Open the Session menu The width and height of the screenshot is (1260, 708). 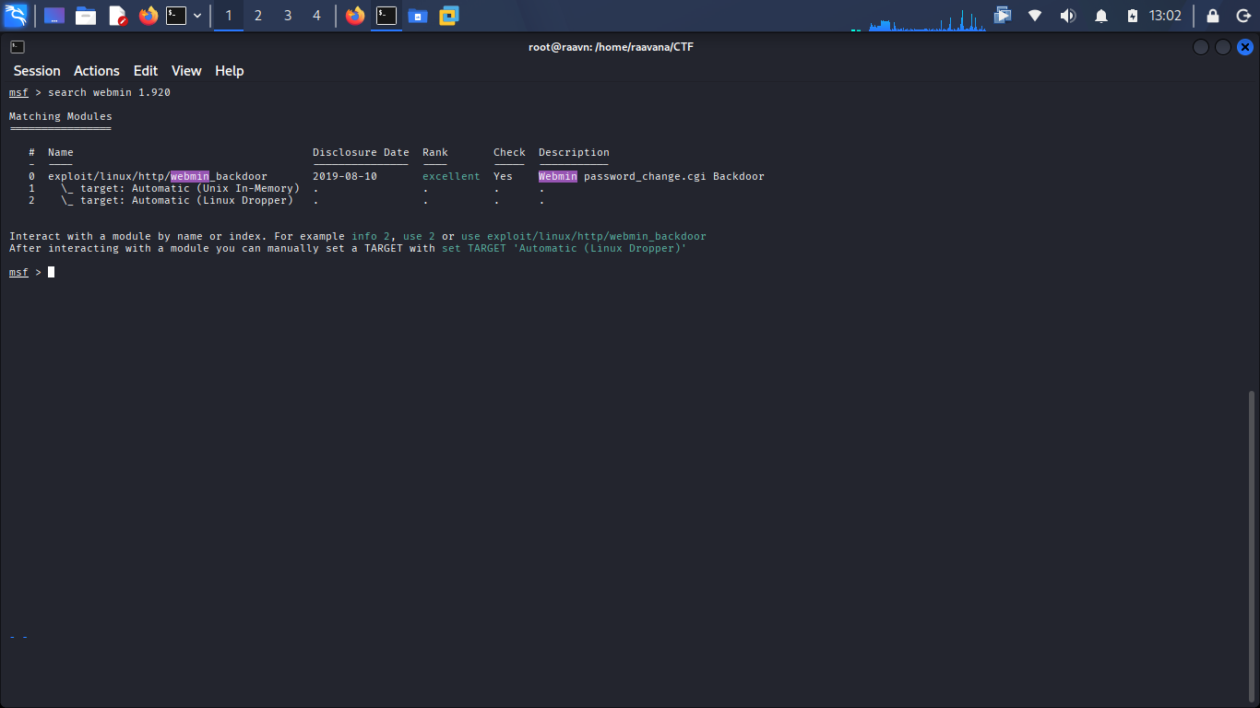click(37, 71)
